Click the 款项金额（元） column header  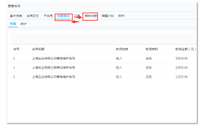tap(185, 49)
